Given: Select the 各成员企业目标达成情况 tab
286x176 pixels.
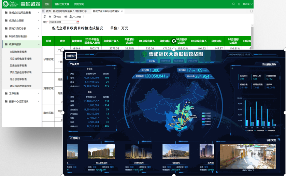Looking at the screenshot, I should 106,11.
